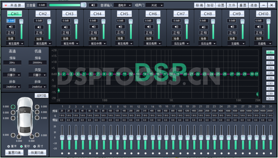Toggle CH3 正相 phase button
The height and width of the screenshot is (158, 278).
[x=67, y=33]
